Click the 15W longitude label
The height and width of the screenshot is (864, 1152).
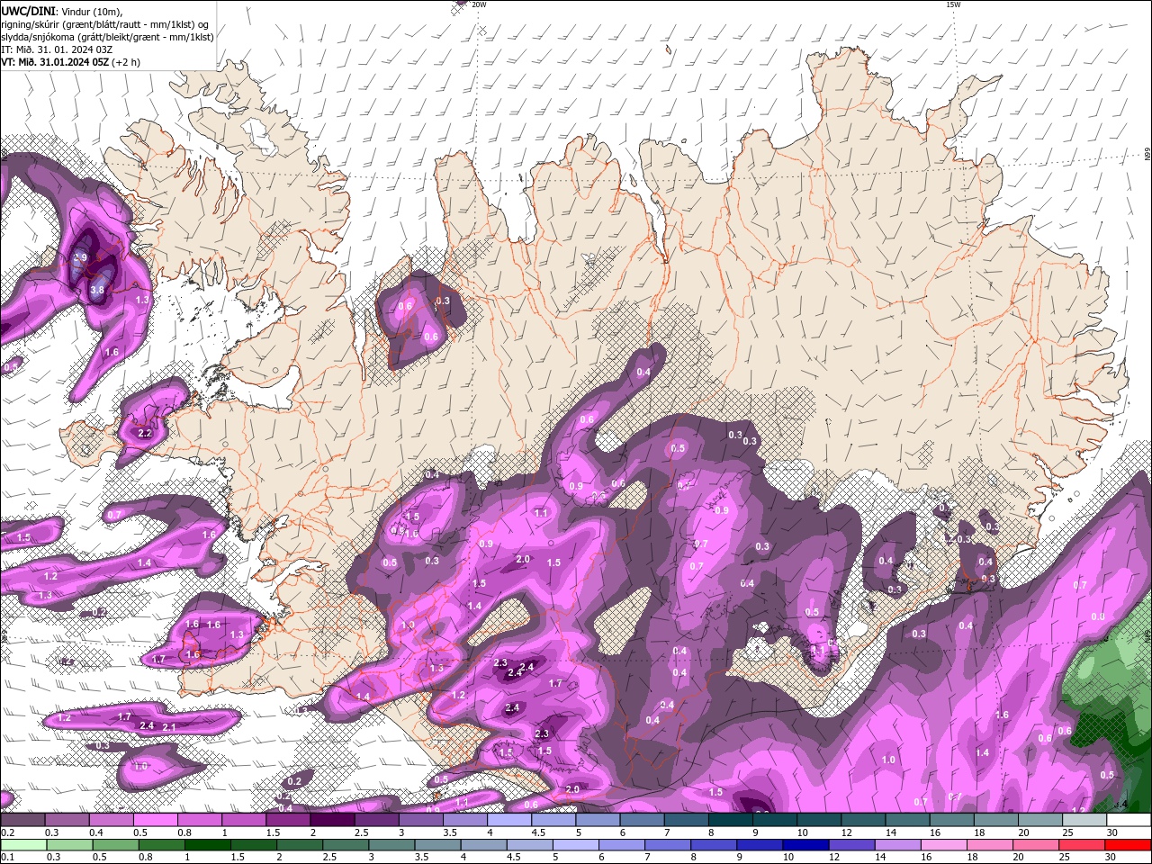pos(953,4)
